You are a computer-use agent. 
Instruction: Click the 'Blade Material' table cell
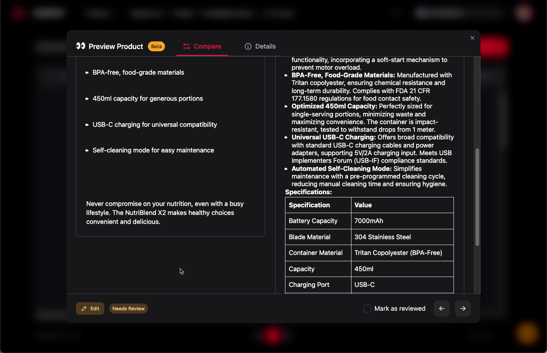coord(318,237)
